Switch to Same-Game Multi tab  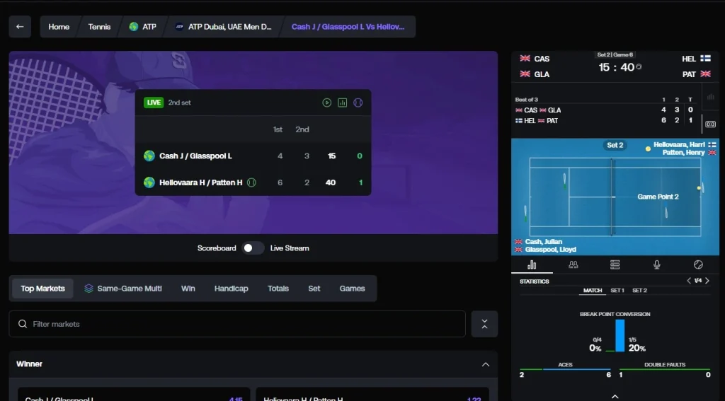(x=123, y=289)
